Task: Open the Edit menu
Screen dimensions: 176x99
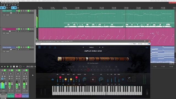Action: [x=4, y=1]
